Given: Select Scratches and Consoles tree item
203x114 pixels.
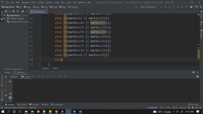Looking at the screenshot, I should pos(18,22).
